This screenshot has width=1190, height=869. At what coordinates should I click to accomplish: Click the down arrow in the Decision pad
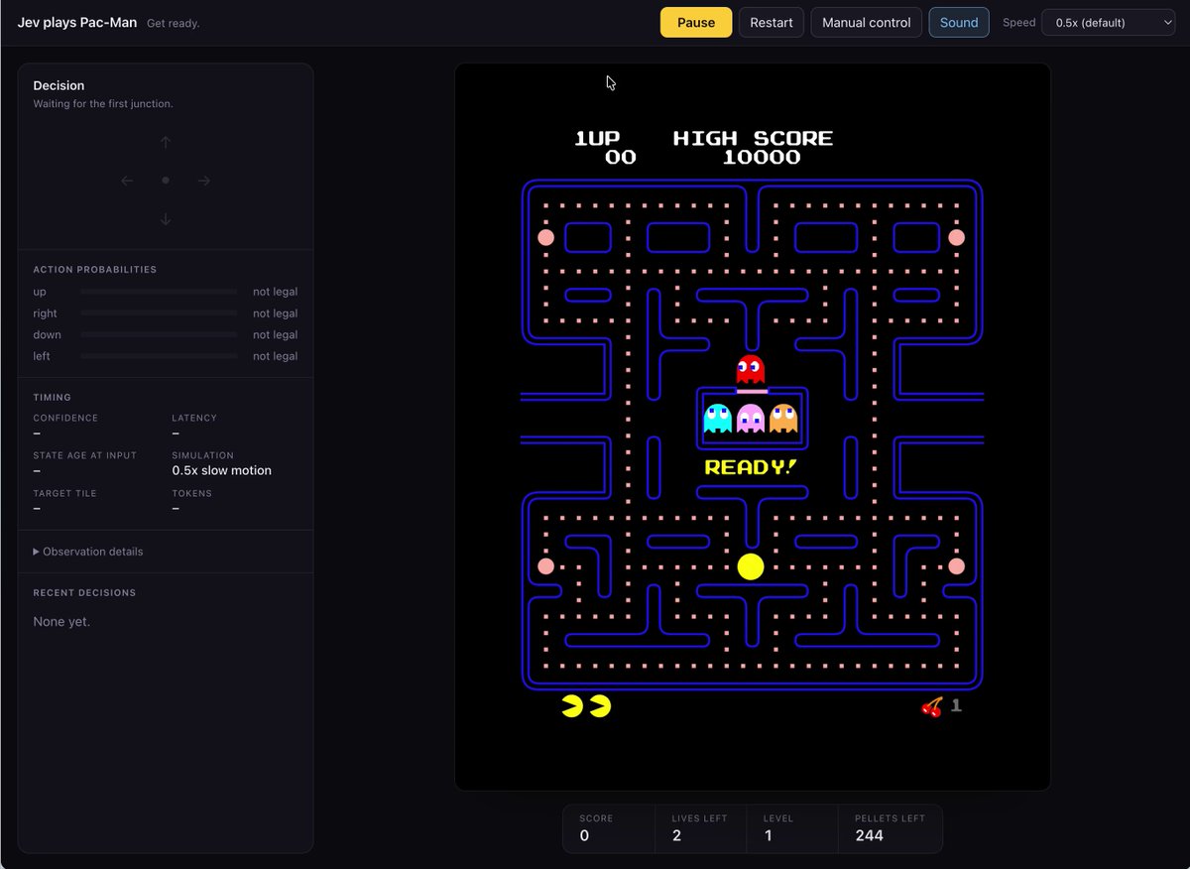click(x=166, y=219)
